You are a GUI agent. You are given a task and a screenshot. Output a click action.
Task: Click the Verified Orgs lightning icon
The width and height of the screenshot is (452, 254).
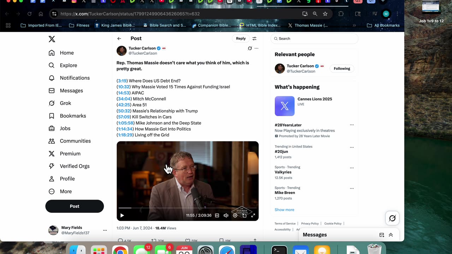click(52, 166)
